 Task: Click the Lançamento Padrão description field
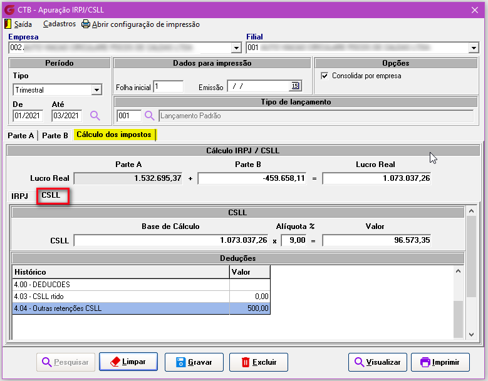(316, 116)
